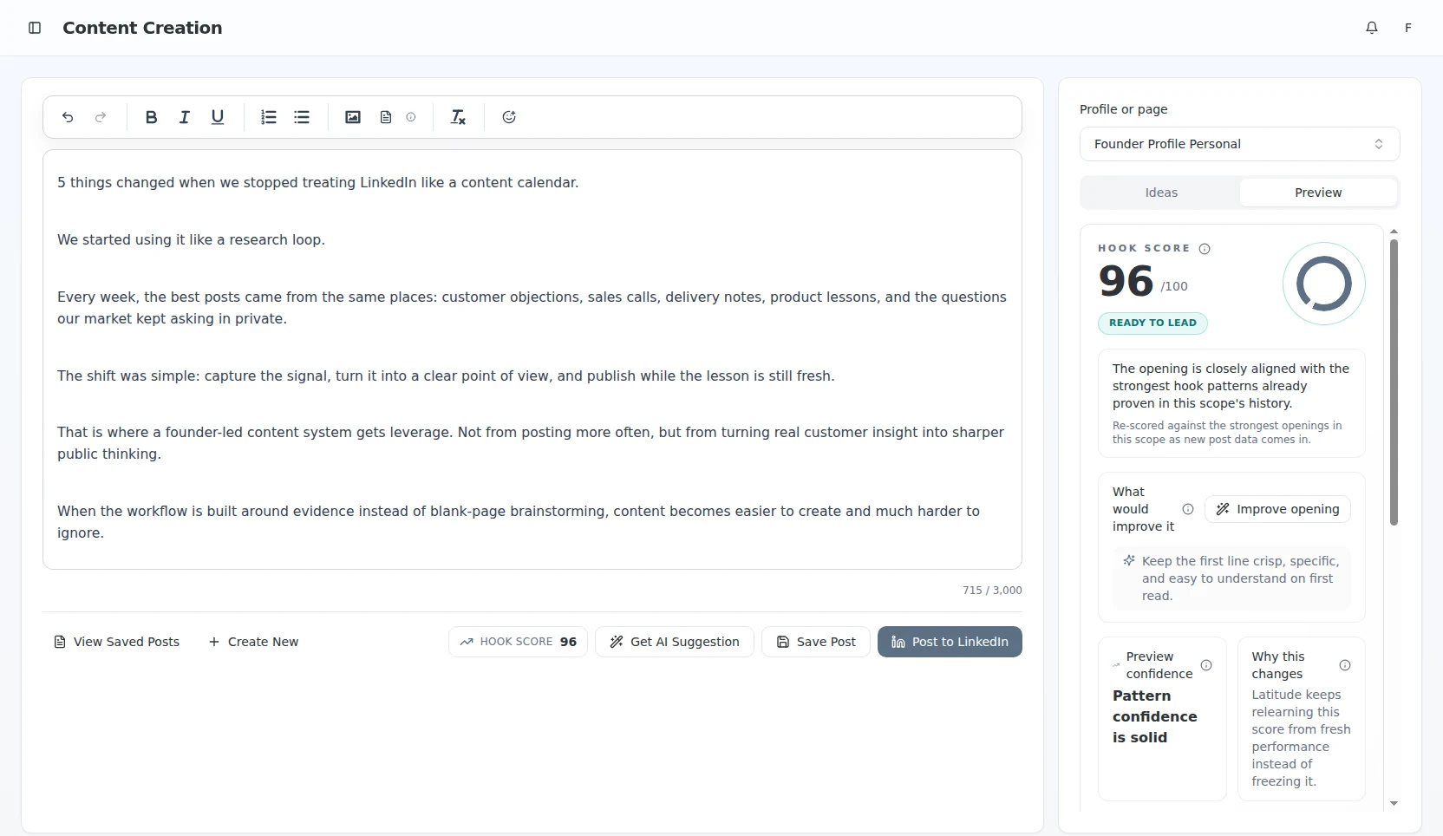
Task: Open the notifications bell
Action: coord(1372,28)
